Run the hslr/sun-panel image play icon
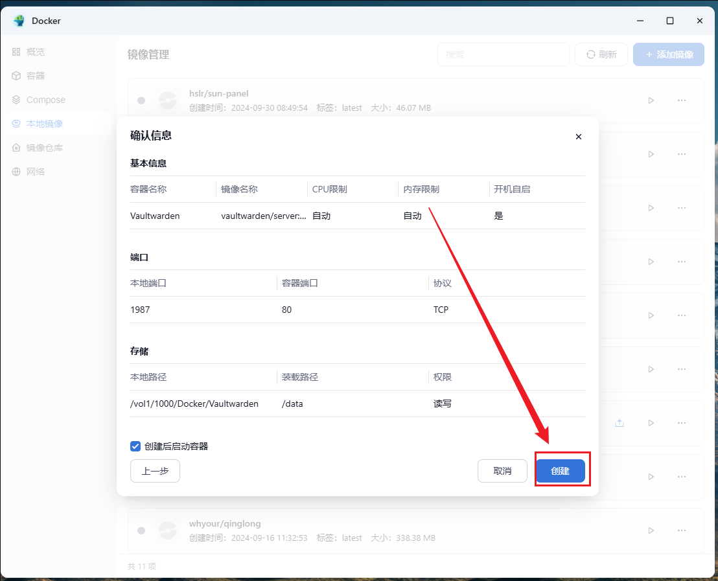This screenshot has width=718, height=581. point(651,100)
